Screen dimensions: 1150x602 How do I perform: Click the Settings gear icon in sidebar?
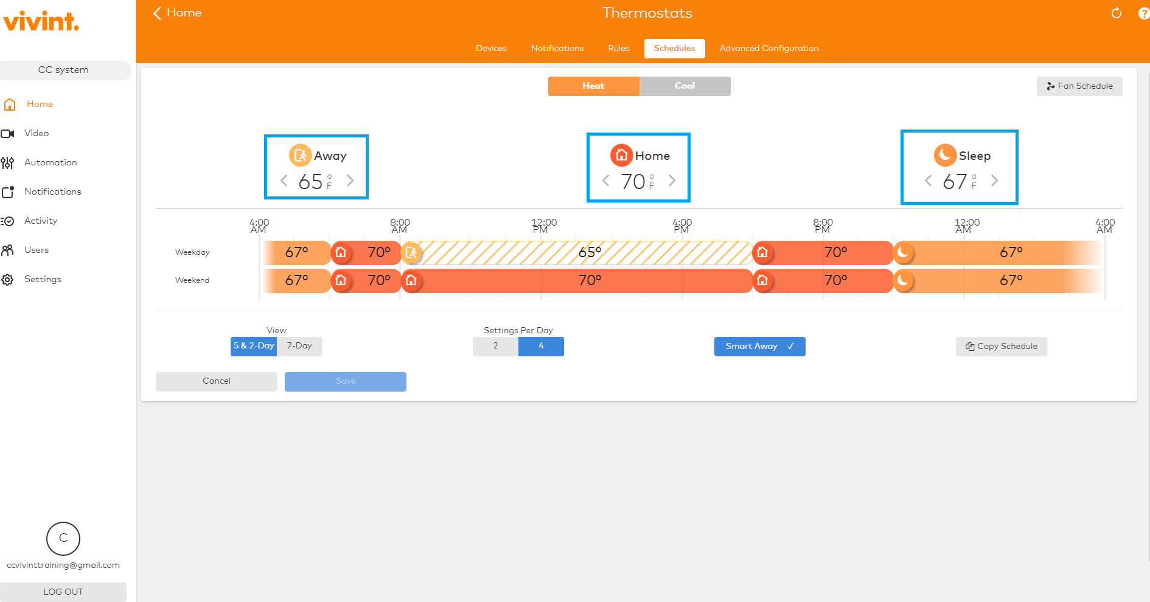tap(7, 279)
